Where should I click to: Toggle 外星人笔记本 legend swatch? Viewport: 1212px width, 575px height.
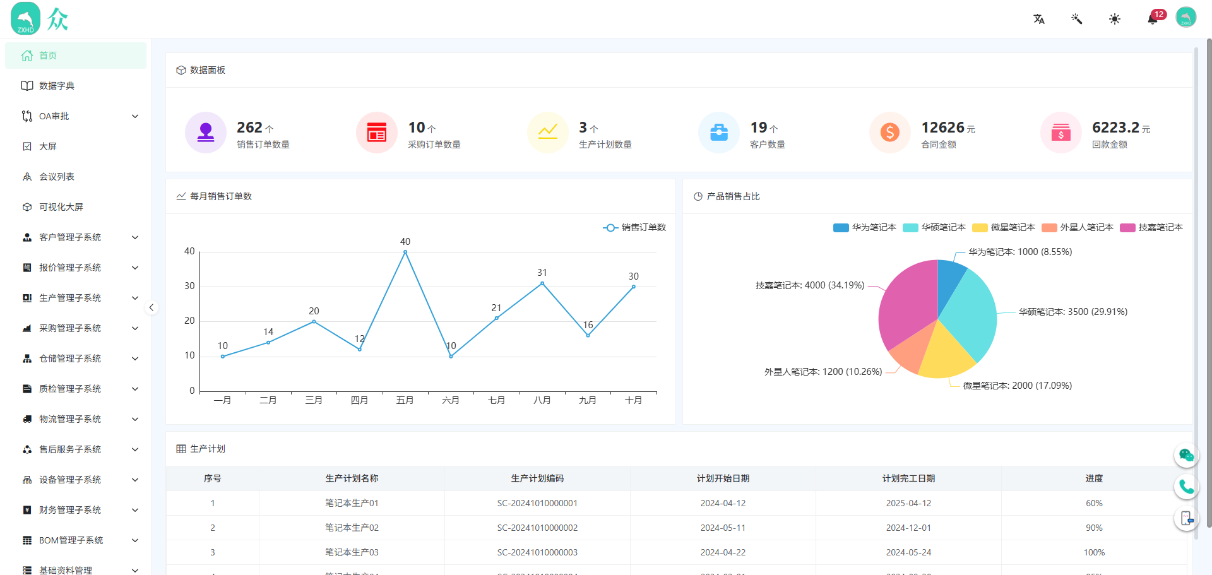(1049, 228)
